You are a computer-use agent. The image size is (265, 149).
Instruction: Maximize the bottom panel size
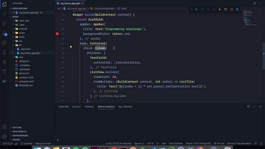pos(254,107)
